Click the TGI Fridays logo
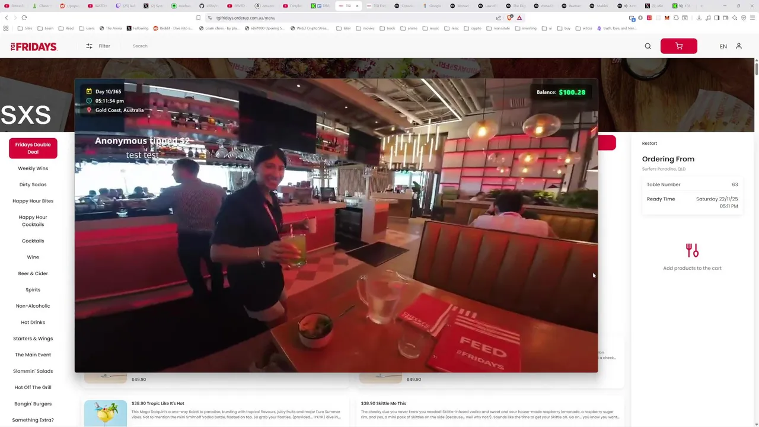This screenshot has height=427, width=759. (34, 46)
